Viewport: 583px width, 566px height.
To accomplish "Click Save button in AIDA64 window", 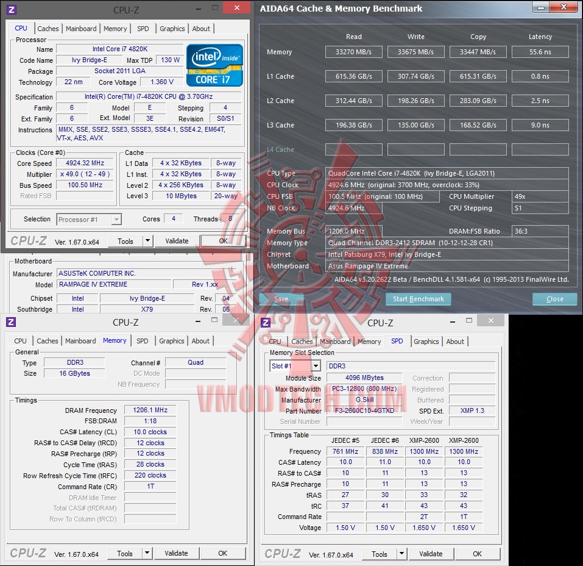I will pyautogui.click(x=281, y=299).
